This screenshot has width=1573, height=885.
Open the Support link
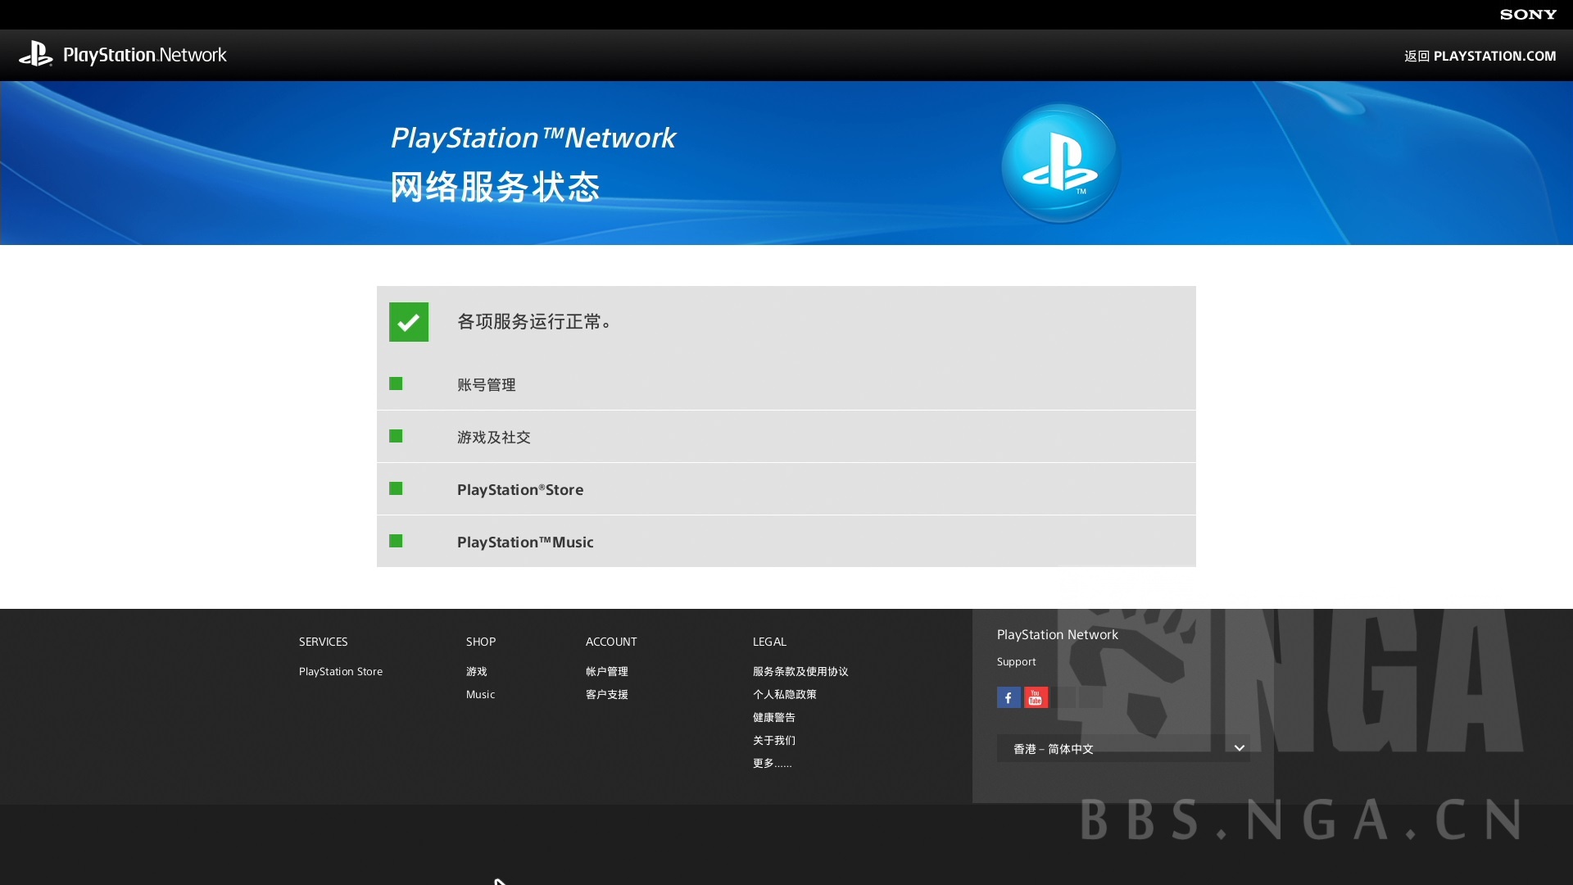tap(1016, 661)
